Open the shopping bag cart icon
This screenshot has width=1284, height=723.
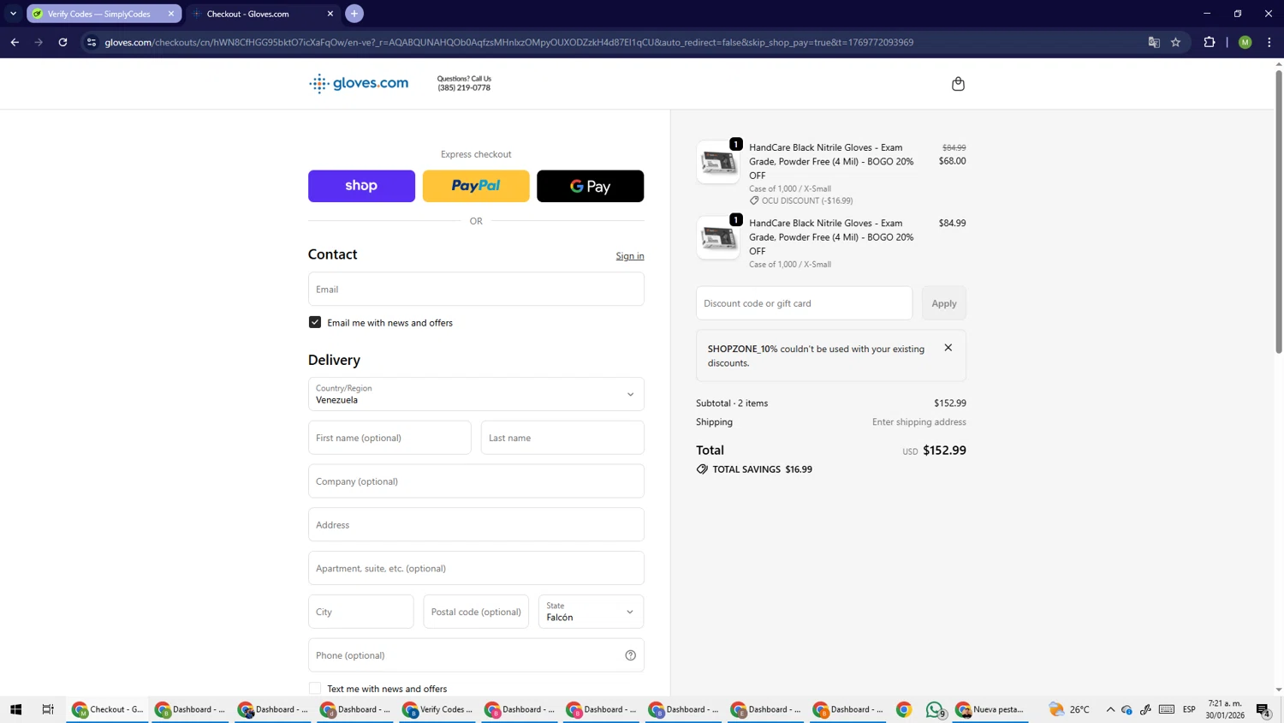[958, 84]
